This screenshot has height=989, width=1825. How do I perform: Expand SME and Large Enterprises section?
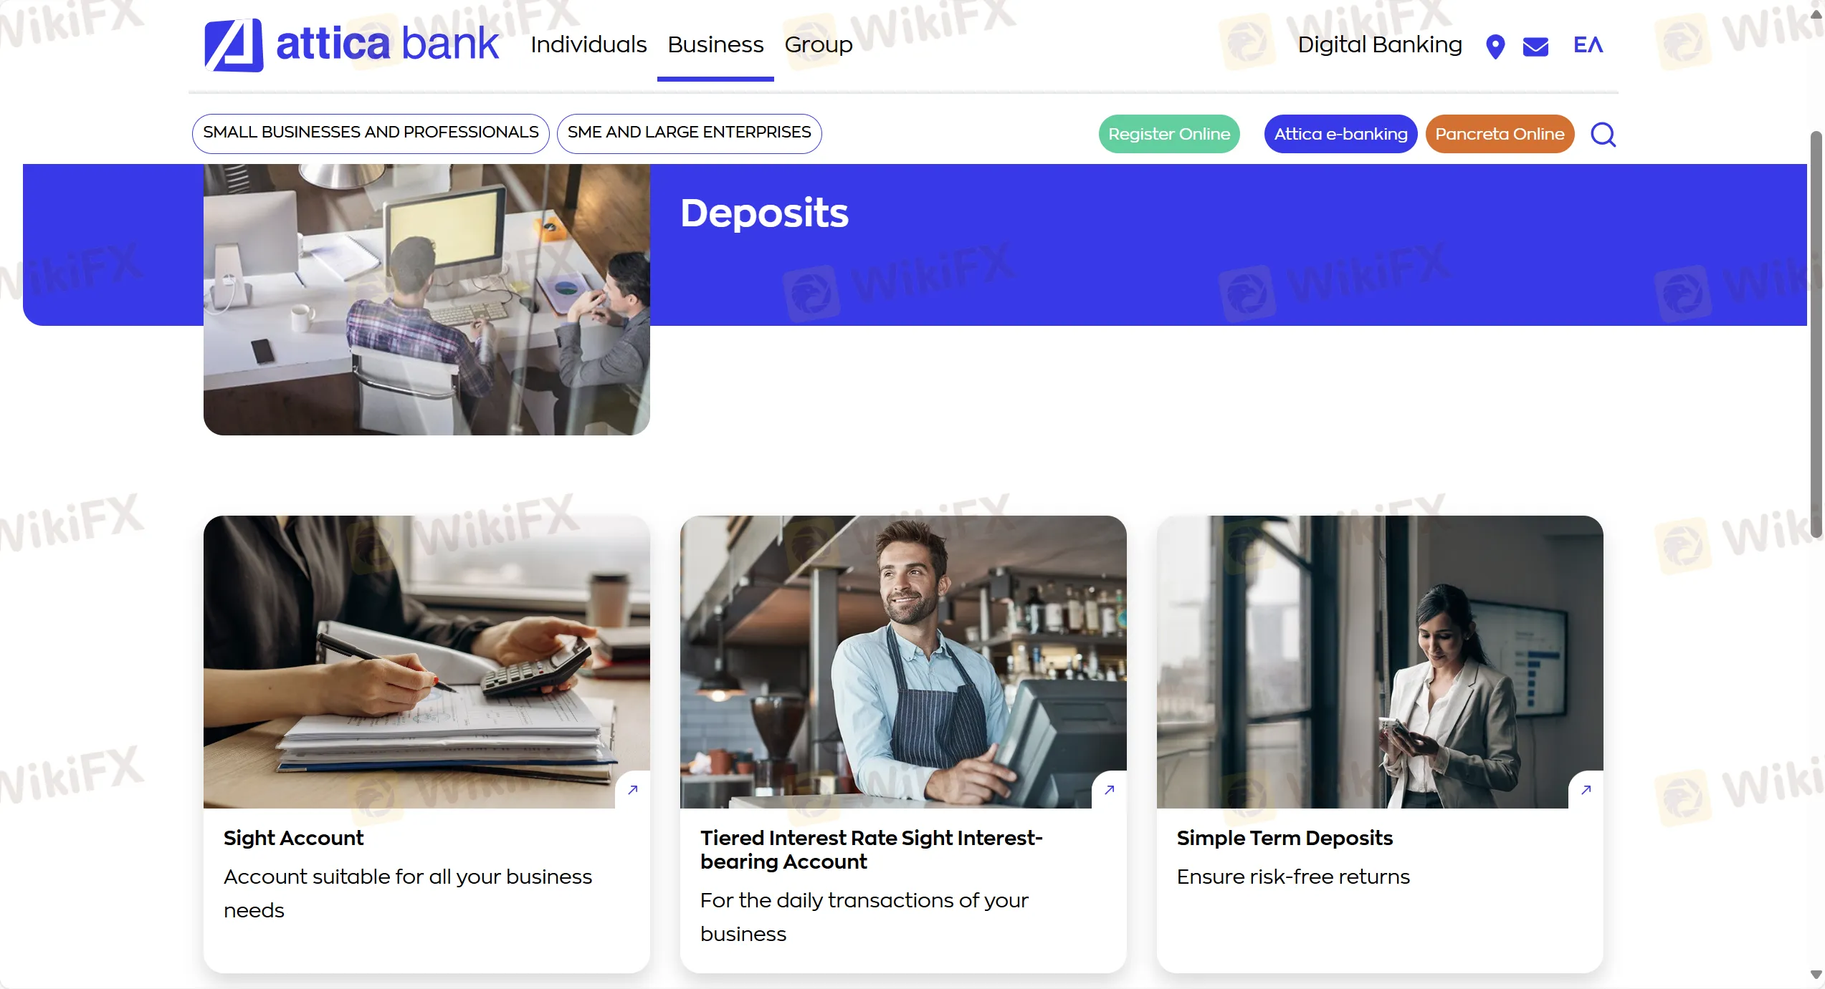pos(690,133)
